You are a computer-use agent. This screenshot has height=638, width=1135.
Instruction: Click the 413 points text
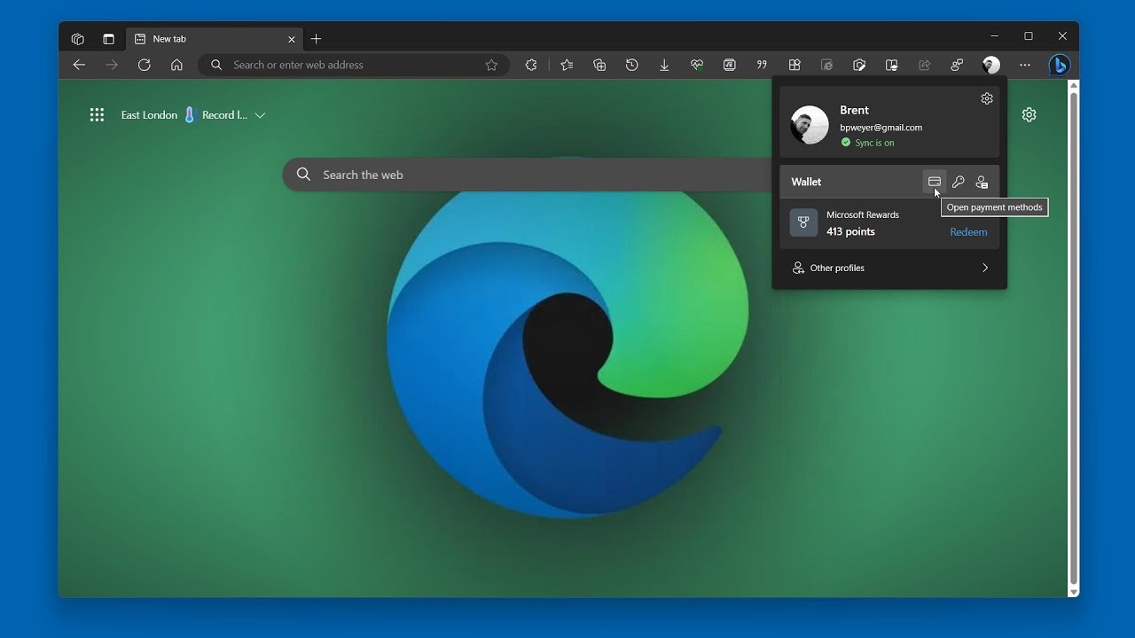click(x=851, y=232)
